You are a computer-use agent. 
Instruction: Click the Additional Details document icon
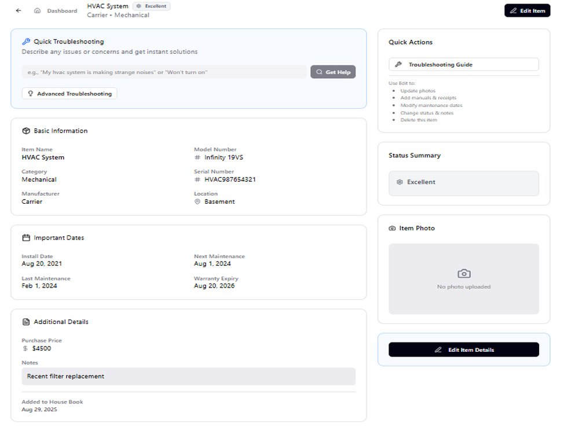coord(26,322)
